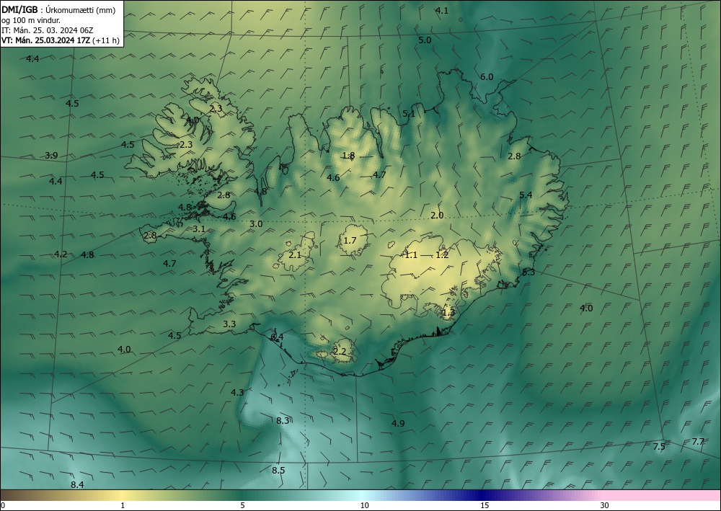
Task: Click the 5.0 value over northern sea
Action: (x=425, y=40)
